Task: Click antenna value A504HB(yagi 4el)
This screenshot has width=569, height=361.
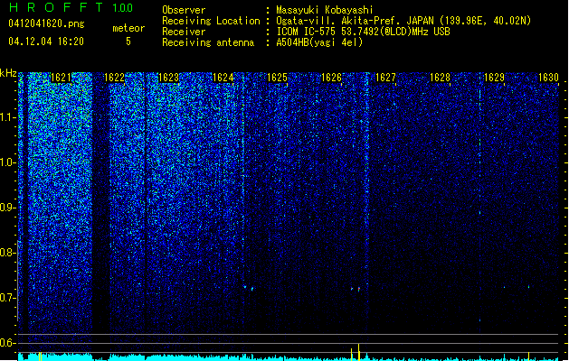Action: (x=319, y=42)
